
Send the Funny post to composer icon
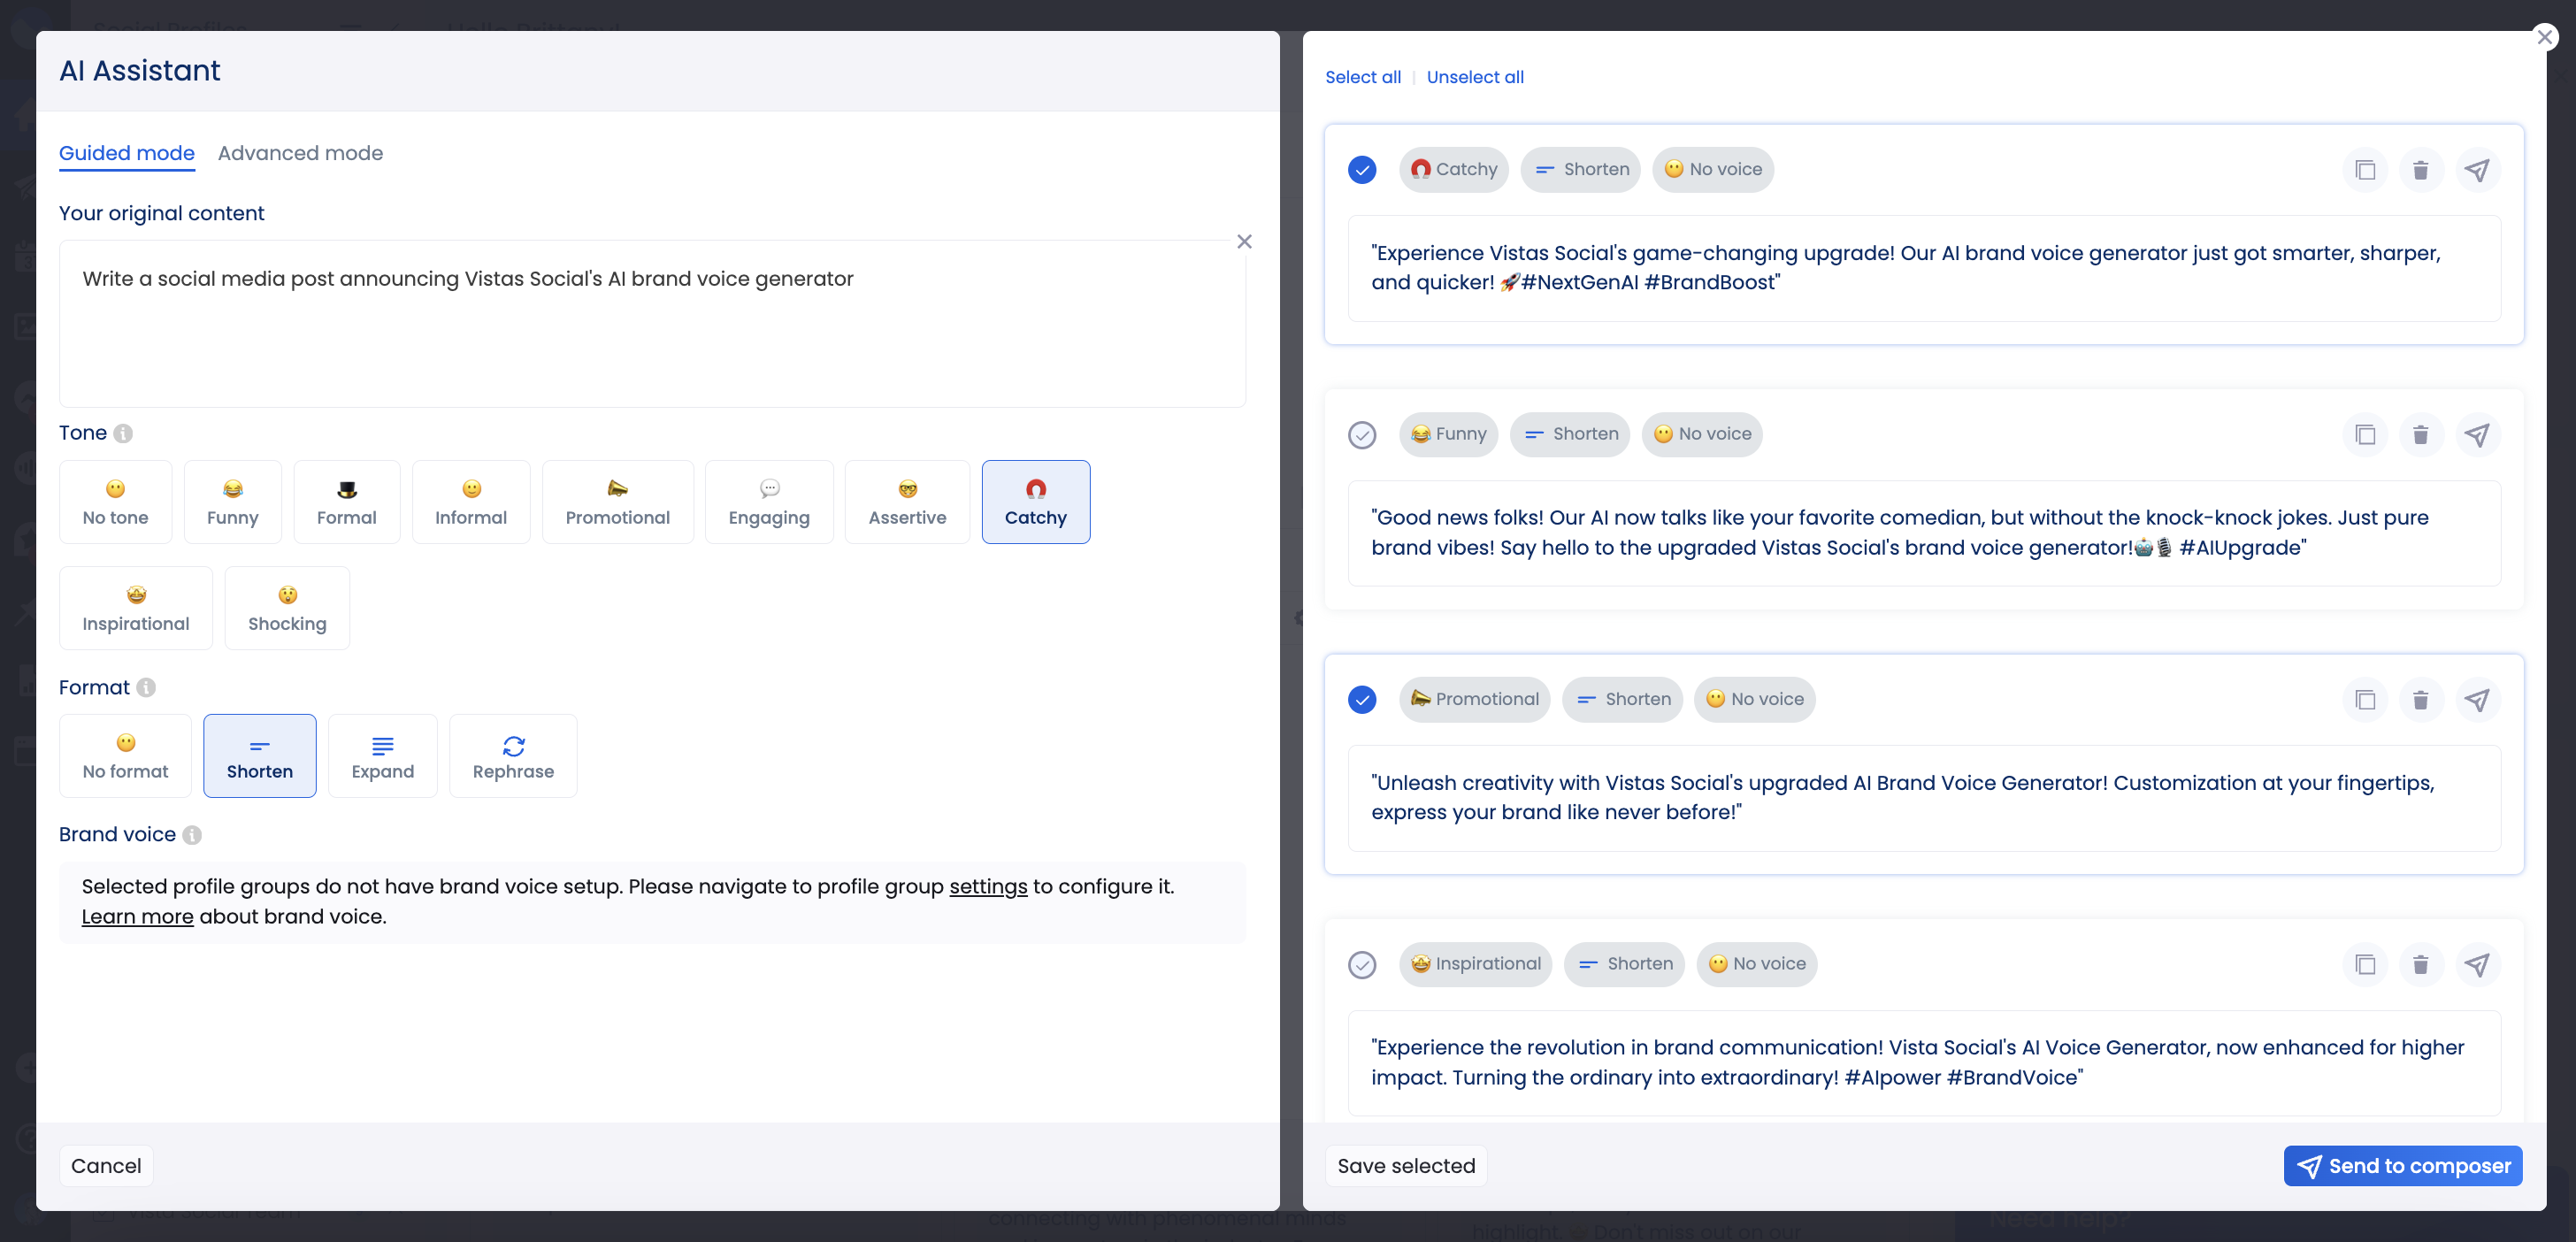(x=2476, y=435)
